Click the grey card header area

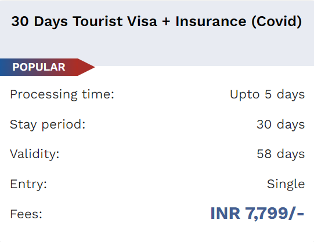pyautogui.click(x=157, y=33)
